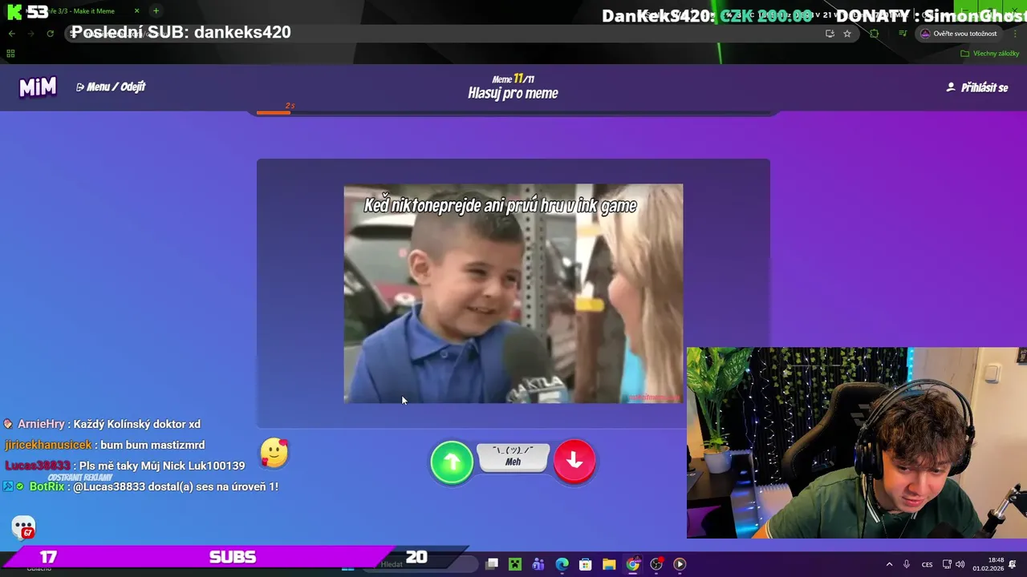Image resolution: width=1027 pixels, height=577 pixels.
Task: Click Odstranit reklamy text
Action: [x=80, y=477]
